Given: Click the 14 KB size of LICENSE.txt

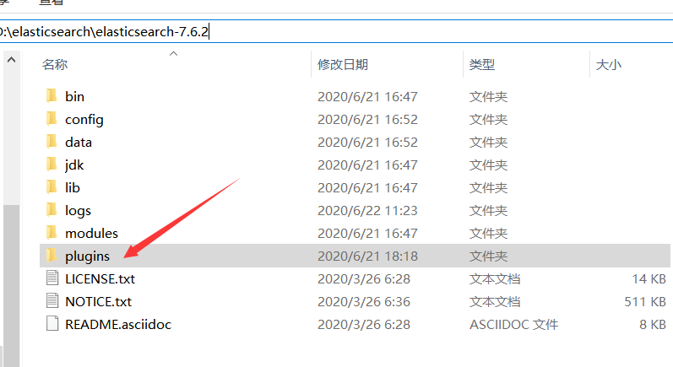Looking at the screenshot, I should 649,278.
